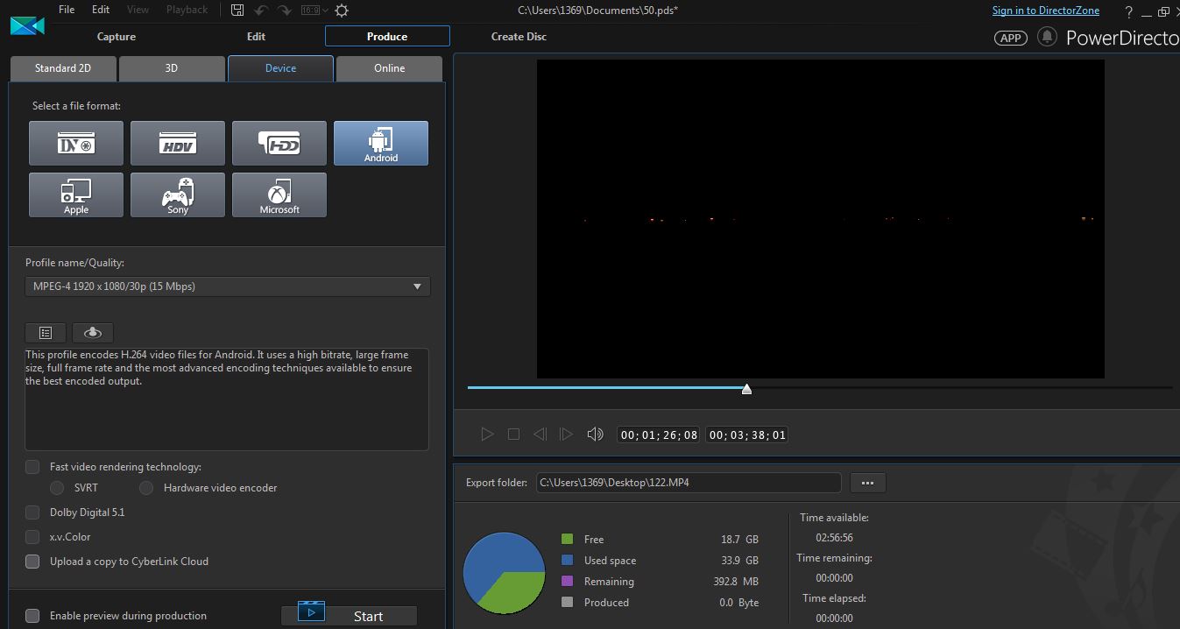Choose the HDD camcorder format
Screen dimensions: 1180x629
coord(279,143)
